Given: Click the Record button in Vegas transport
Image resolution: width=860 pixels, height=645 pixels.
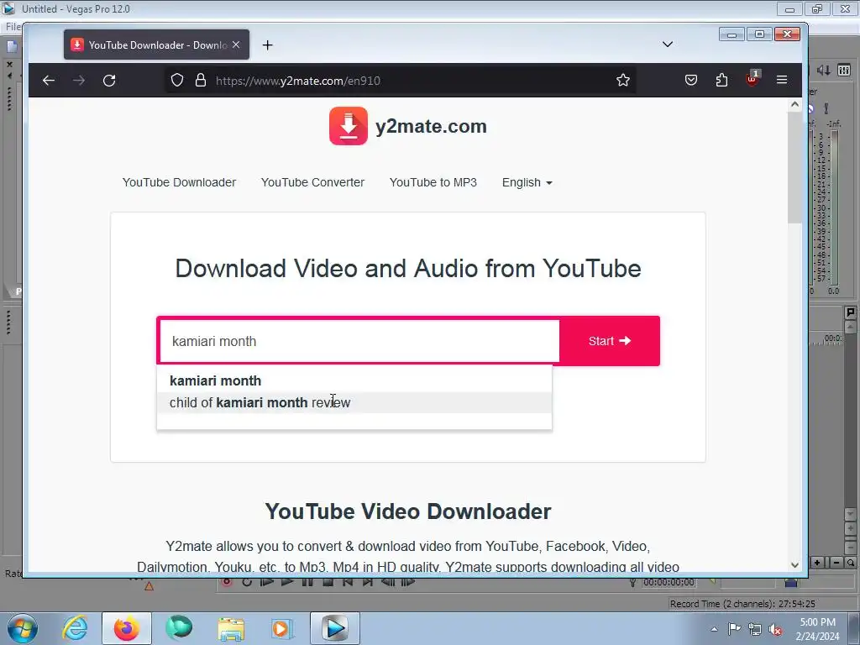Looking at the screenshot, I should [x=227, y=582].
